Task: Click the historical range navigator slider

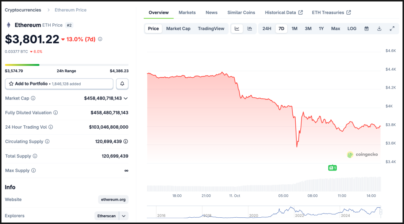Action: point(381,212)
